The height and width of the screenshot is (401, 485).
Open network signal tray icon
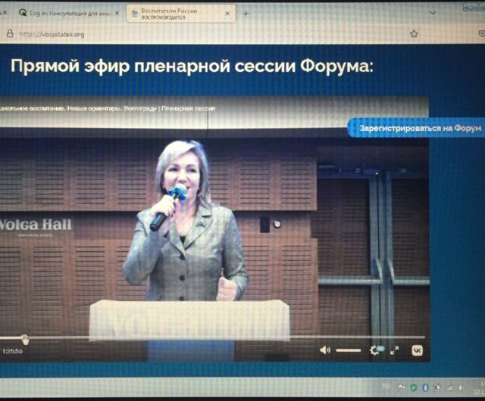coord(449,387)
